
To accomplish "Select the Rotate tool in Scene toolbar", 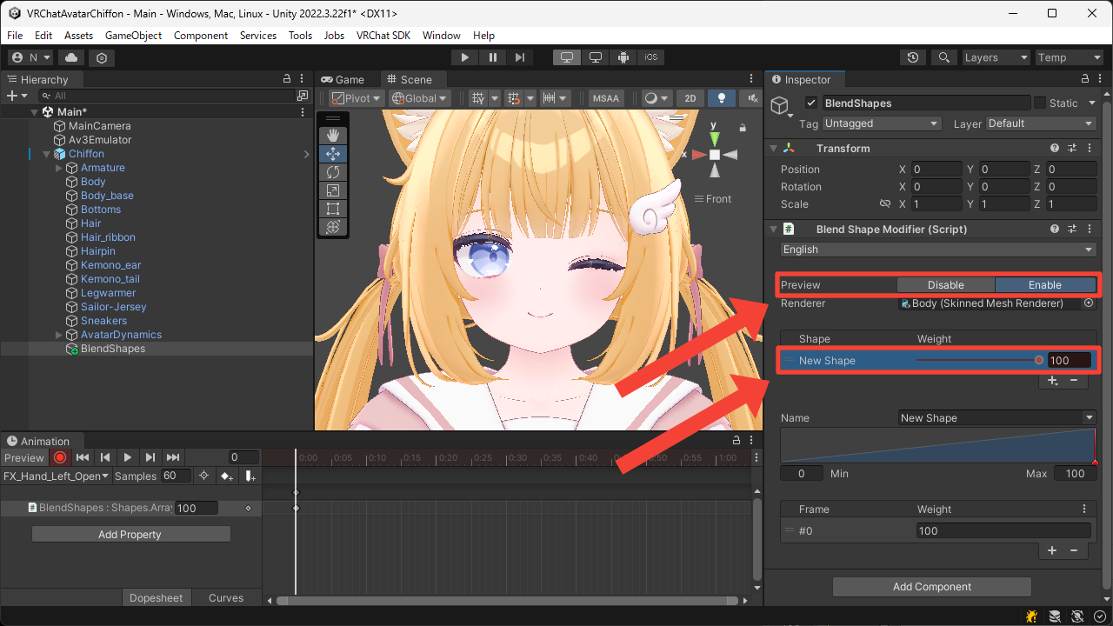I will pyautogui.click(x=332, y=172).
